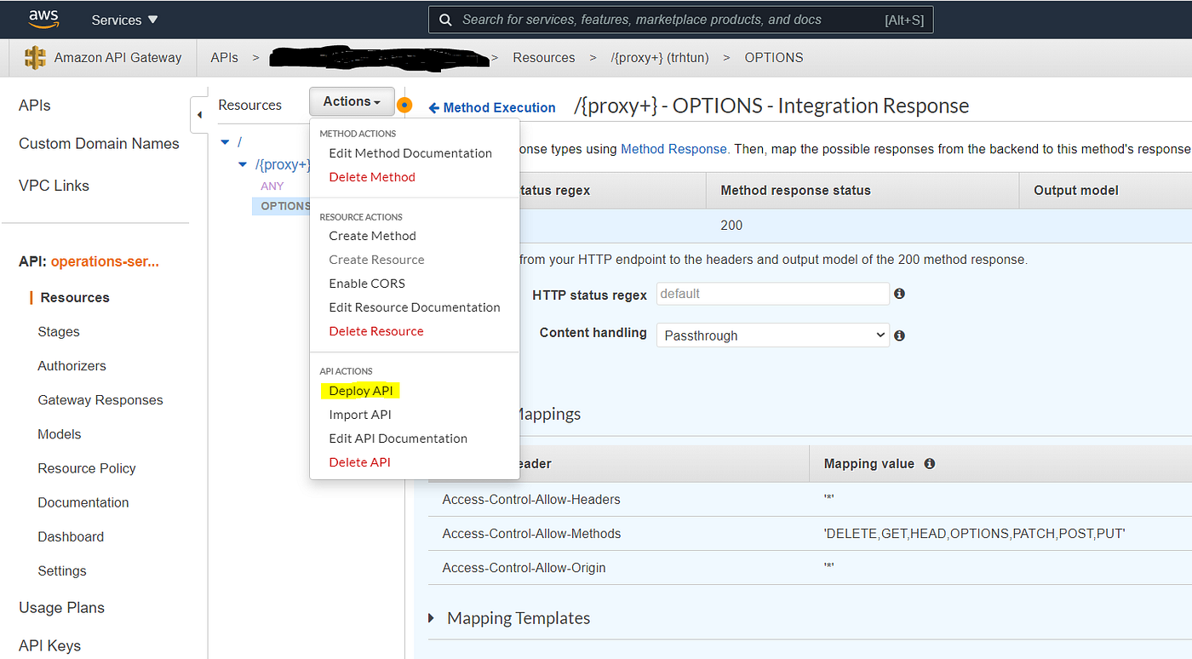Select Edit Method Documentation
This screenshot has height=659, width=1192.
[x=410, y=153]
